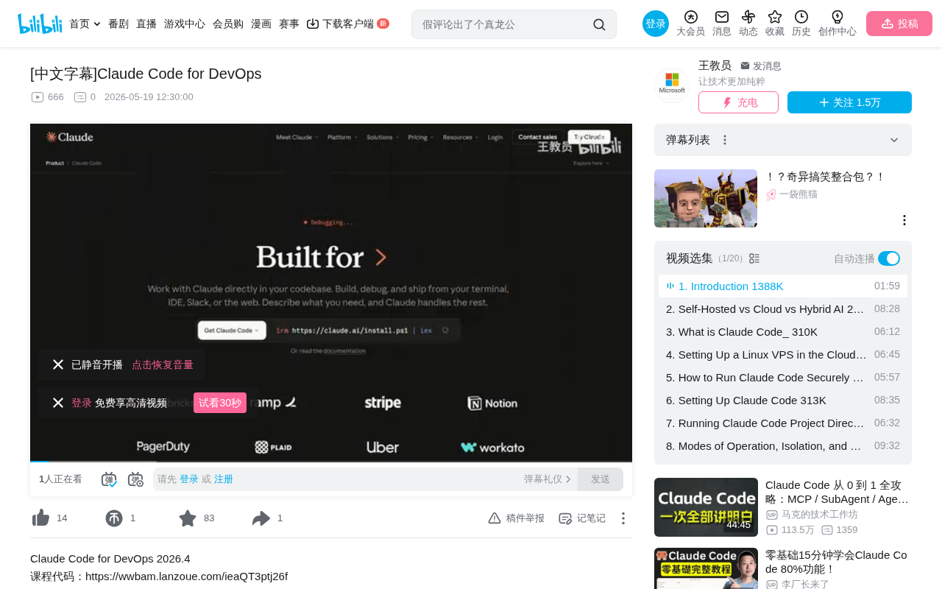Open 历史 watch history icon
The height and width of the screenshot is (589, 942).
[x=801, y=24]
